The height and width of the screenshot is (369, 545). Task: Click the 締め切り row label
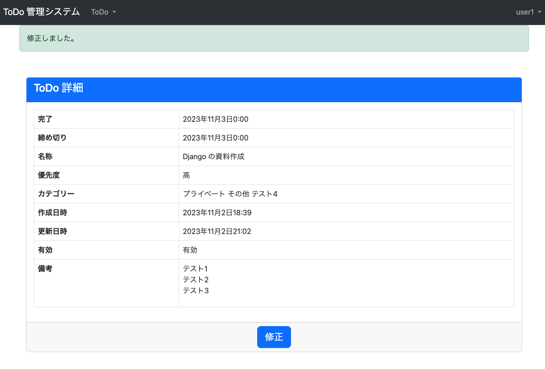tap(53, 138)
